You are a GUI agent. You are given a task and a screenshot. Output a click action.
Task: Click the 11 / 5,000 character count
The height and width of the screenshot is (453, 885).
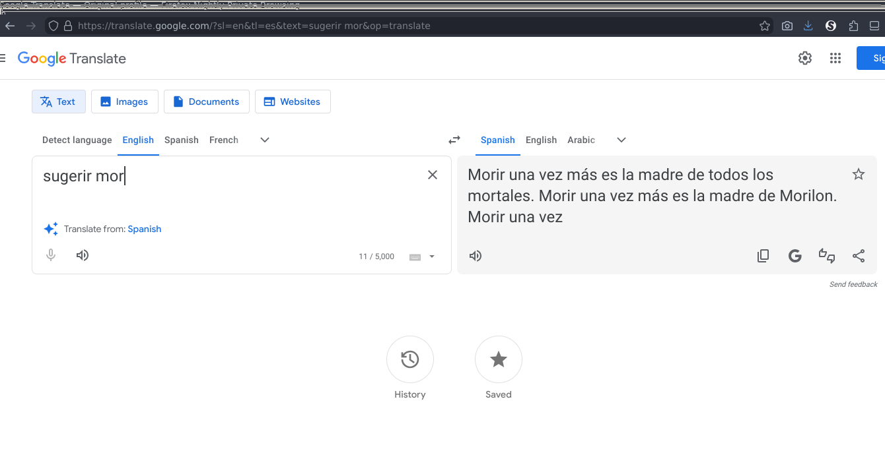[x=376, y=257]
